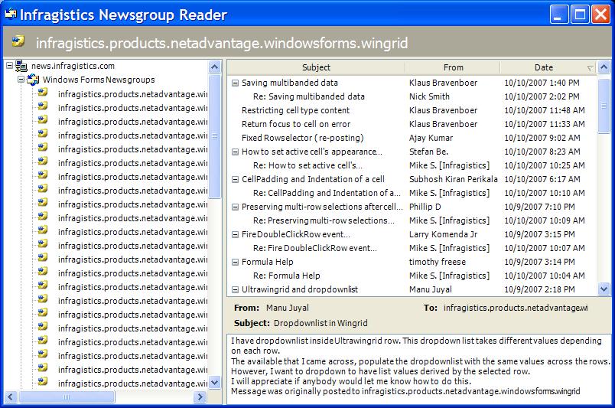Click the sender name Stefan Be.
Viewport: 615px width, 408px height.
pos(428,152)
